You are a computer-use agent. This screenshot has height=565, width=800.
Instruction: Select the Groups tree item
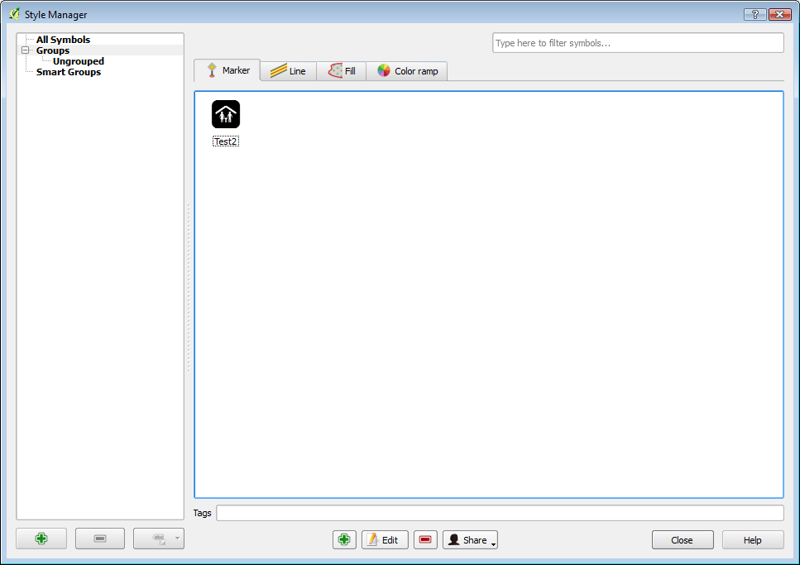53,50
